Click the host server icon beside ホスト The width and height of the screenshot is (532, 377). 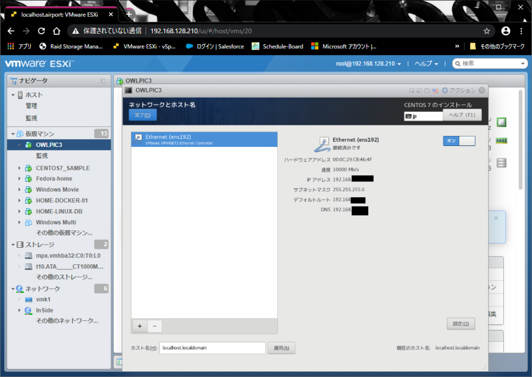(x=20, y=95)
